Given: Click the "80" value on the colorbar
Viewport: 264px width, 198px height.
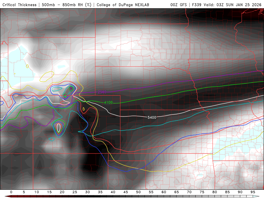Looking at the screenshot, I should coord(215,192).
